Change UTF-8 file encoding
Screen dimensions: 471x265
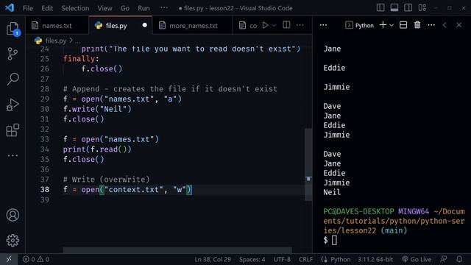coord(282,259)
